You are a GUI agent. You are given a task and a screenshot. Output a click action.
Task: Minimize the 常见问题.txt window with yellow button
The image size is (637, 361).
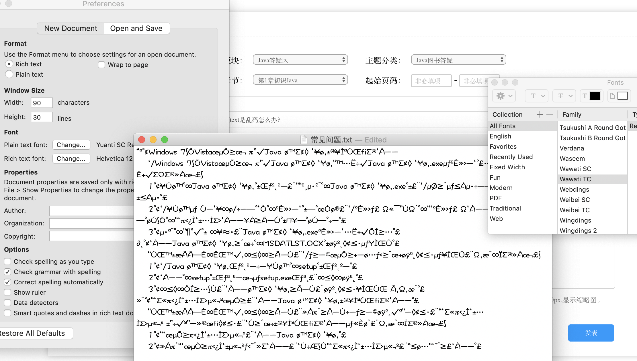[x=153, y=140]
